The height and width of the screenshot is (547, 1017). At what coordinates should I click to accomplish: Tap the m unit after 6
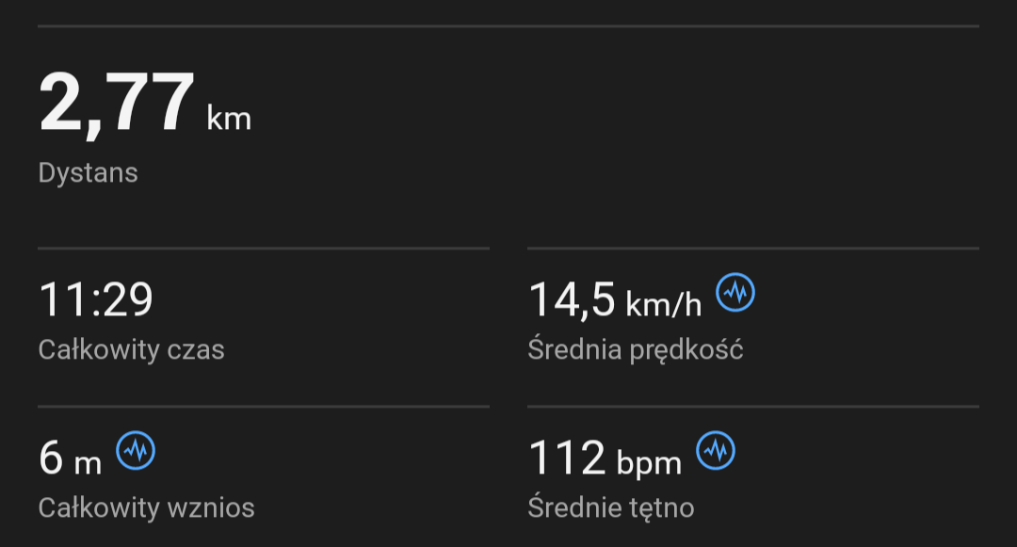pos(88,463)
